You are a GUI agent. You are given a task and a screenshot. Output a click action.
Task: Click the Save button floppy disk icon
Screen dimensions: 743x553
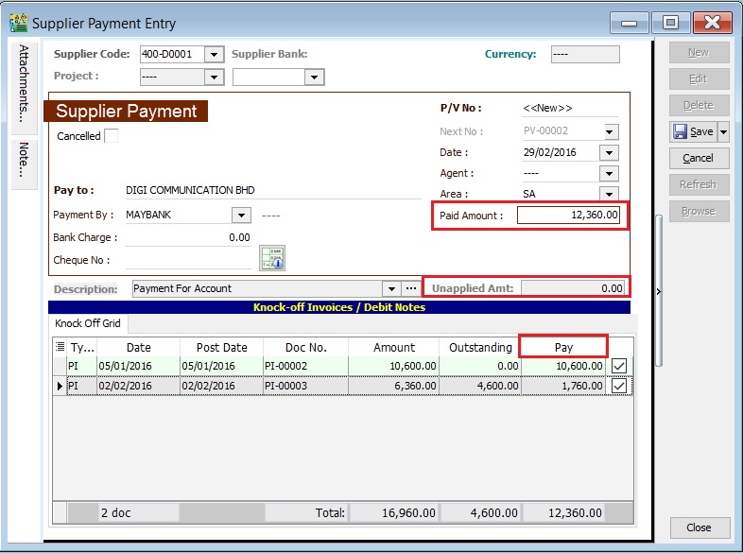pos(681,131)
